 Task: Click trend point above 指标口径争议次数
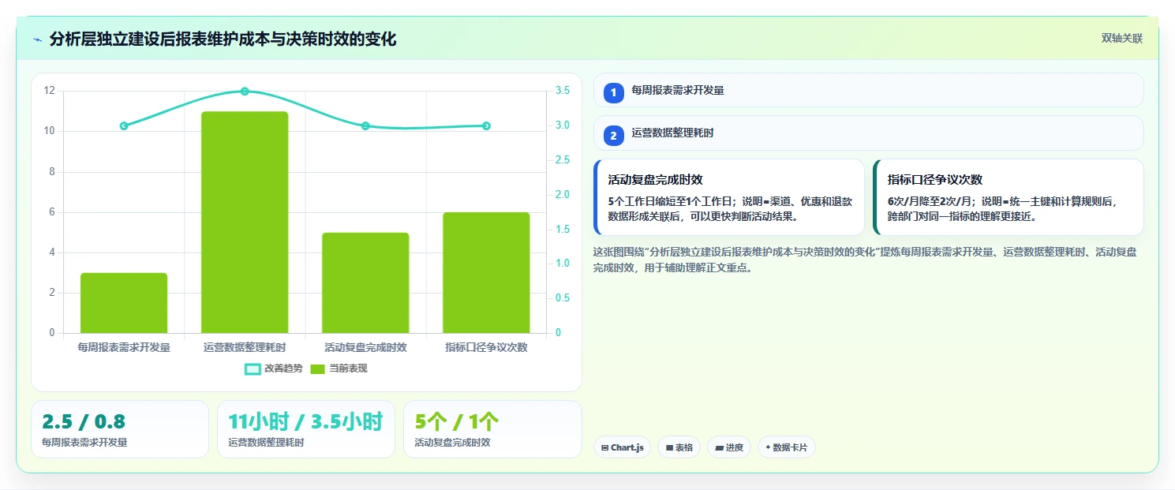pos(486,126)
